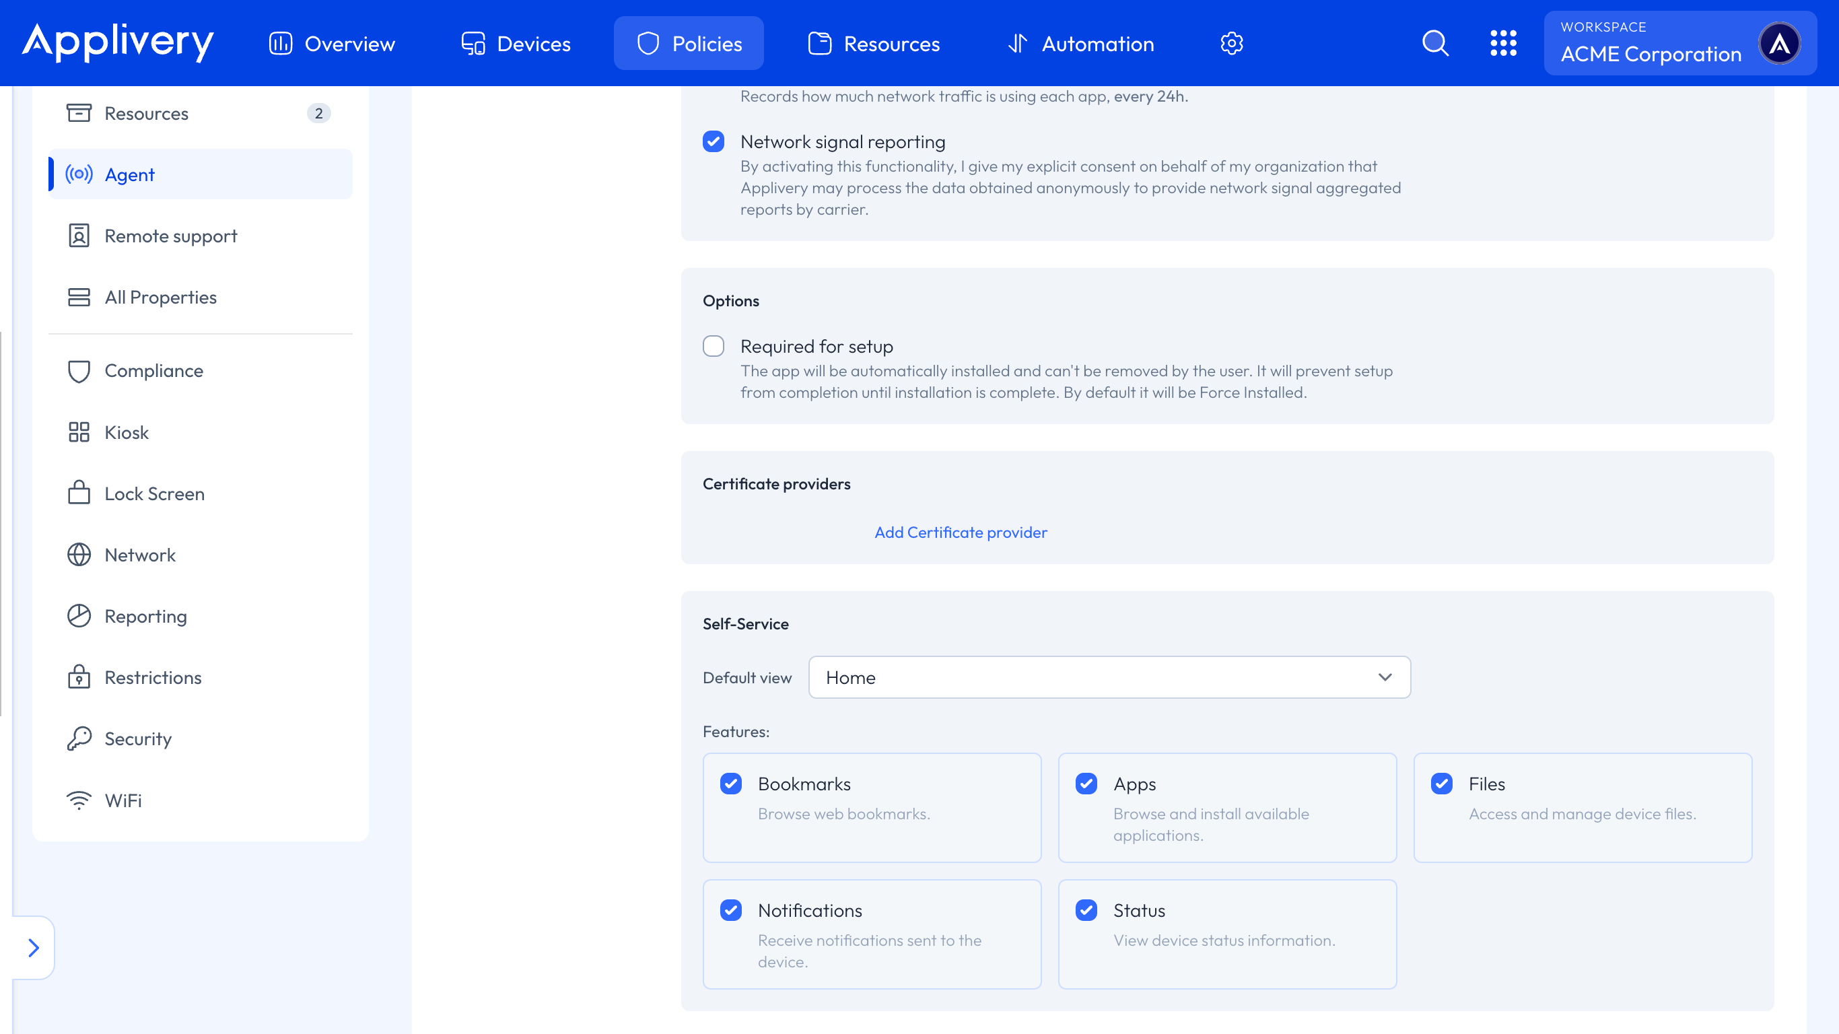Expand the collapsed left panel chevron
The width and height of the screenshot is (1839, 1034).
click(33, 948)
